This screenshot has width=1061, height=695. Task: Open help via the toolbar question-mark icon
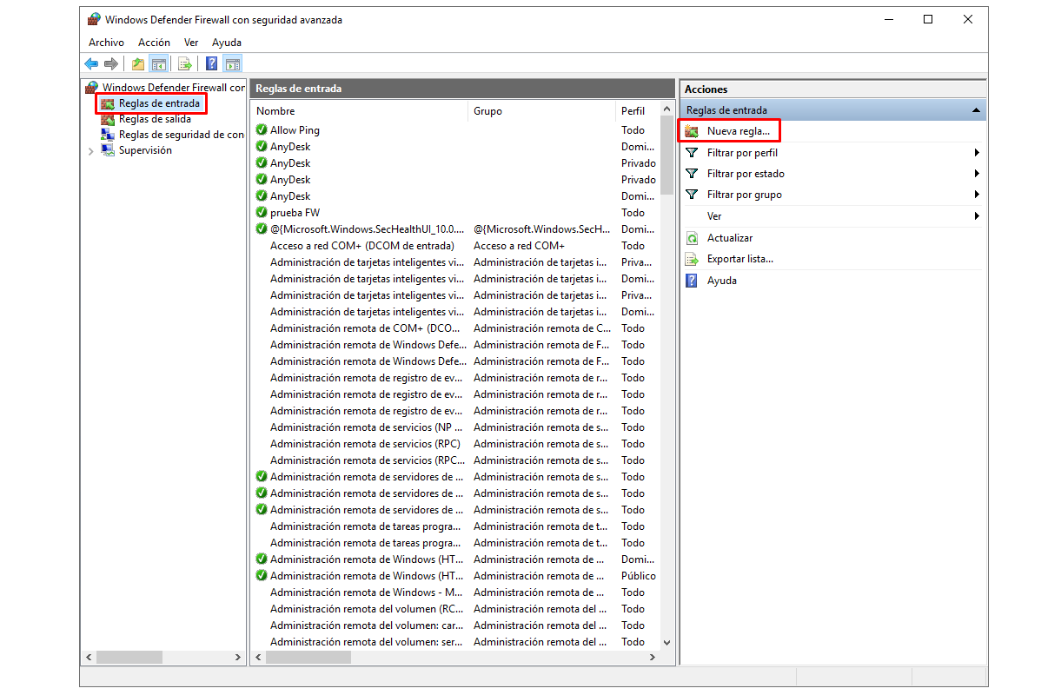pos(212,63)
